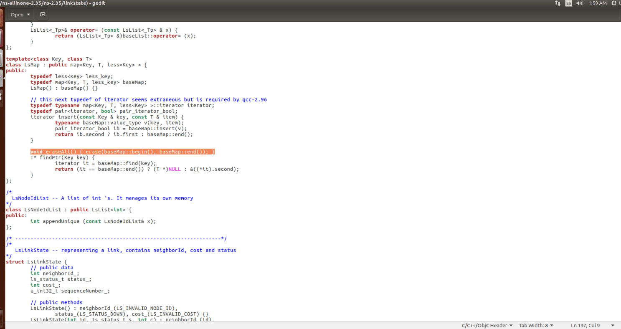Open the system settings gear menu
The width and height of the screenshot is (621, 329).
pyautogui.click(x=614, y=3)
